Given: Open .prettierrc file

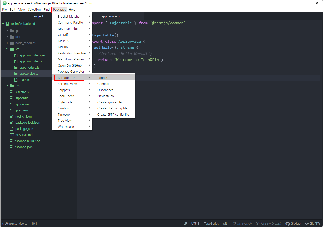Looking at the screenshot, I should [22, 110].
